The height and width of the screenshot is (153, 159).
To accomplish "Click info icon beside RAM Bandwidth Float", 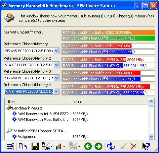I will coord(14,119).
